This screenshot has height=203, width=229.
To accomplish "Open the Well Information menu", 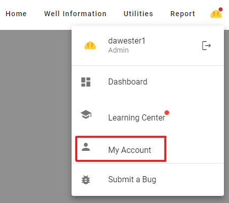I will coord(75,14).
